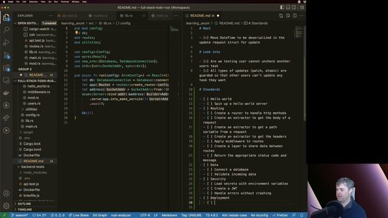388x218 pixels.
Task: Click rust-analyzer status item
Action: 121,216
